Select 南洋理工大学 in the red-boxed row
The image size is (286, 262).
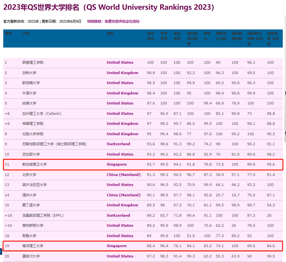(32, 246)
